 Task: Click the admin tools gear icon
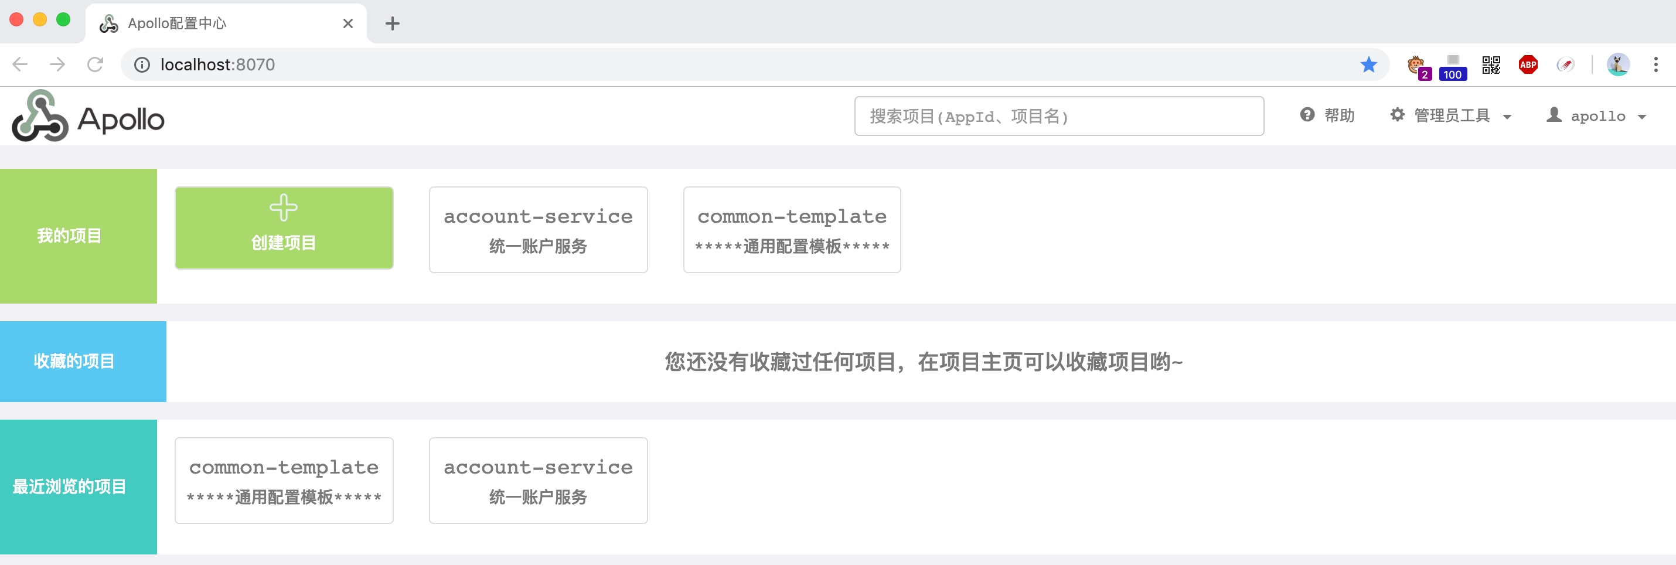click(x=1397, y=115)
